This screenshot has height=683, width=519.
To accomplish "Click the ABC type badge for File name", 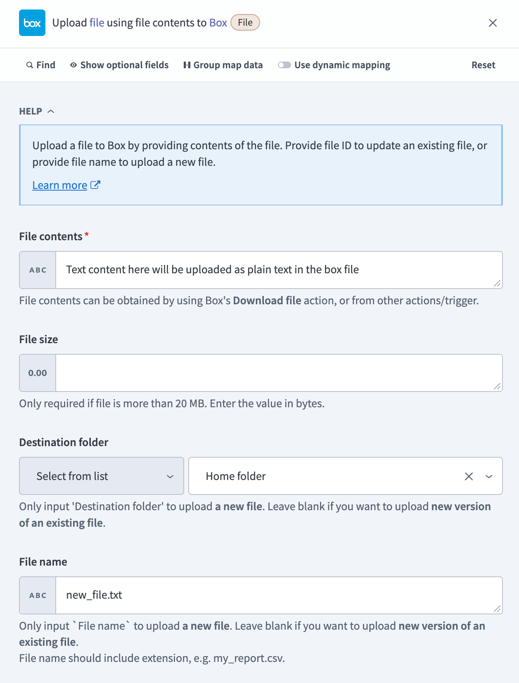I will (38, 595).
